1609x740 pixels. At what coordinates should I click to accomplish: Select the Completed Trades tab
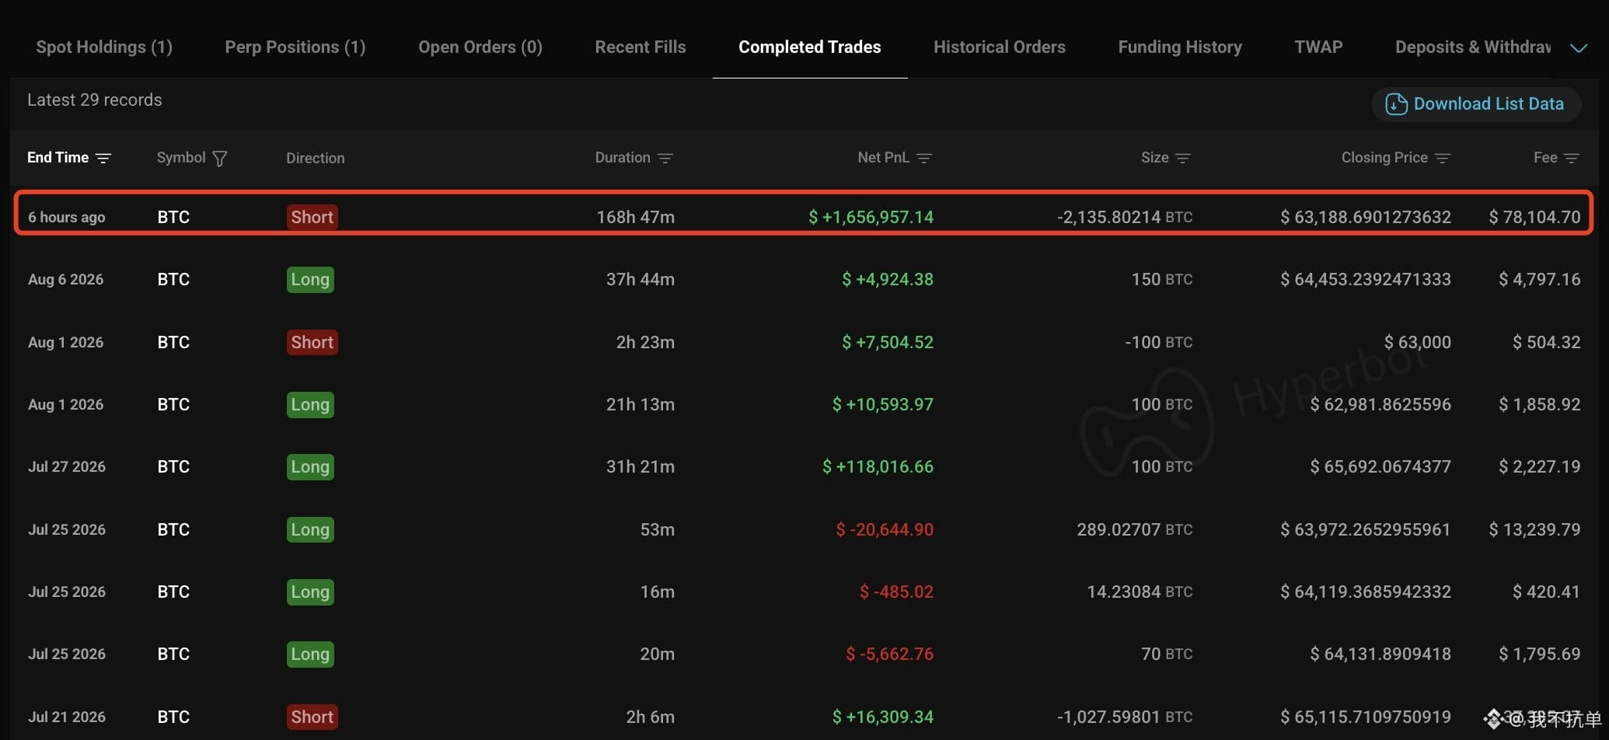click(810, 47)
